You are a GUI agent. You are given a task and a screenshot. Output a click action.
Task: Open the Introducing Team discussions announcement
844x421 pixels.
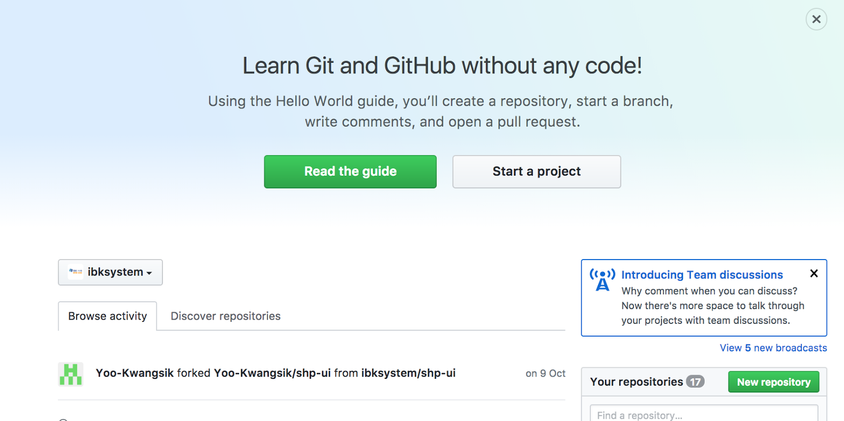pos(702,275)
